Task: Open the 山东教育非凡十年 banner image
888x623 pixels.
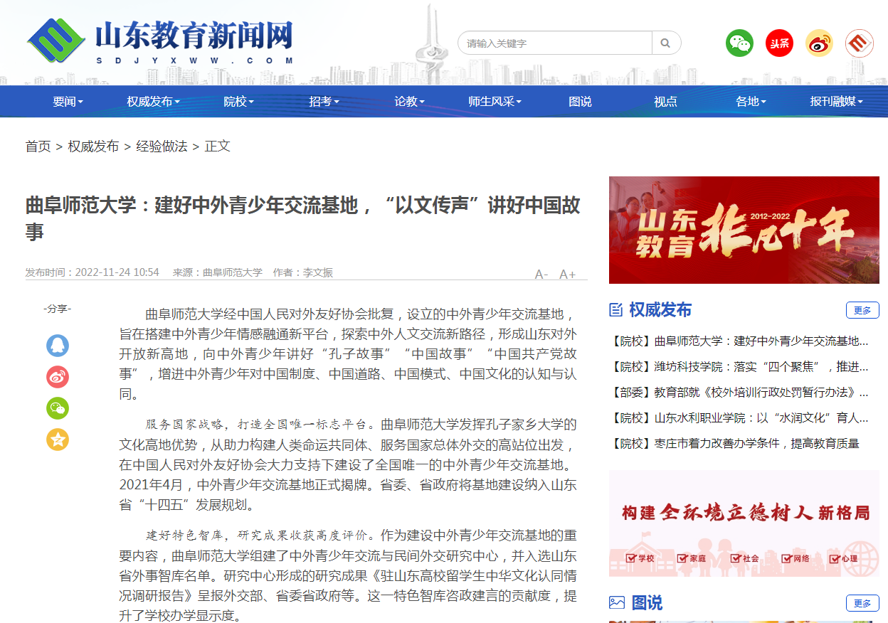Action: tap(744, 230)
